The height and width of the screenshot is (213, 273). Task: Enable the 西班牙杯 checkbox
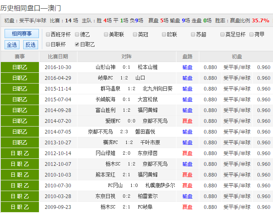pos(48,35)
